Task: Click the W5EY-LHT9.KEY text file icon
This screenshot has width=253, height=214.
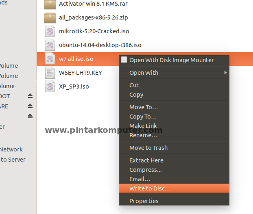Action: pyautogui.click(x=50, y=73)
